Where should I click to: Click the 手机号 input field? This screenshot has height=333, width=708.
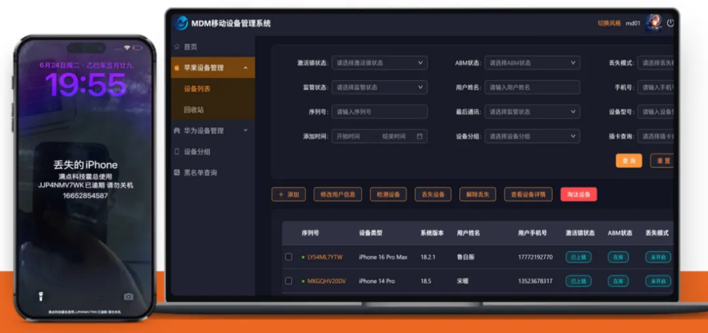pyautogui.click(x=656, y=87)
